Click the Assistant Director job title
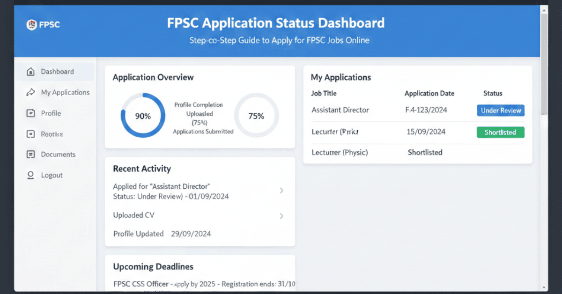This screenshot has width=562, height=294. click(340, 110)
